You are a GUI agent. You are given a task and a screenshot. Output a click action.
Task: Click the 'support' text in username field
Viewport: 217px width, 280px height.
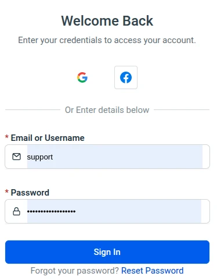click(40, 157)
